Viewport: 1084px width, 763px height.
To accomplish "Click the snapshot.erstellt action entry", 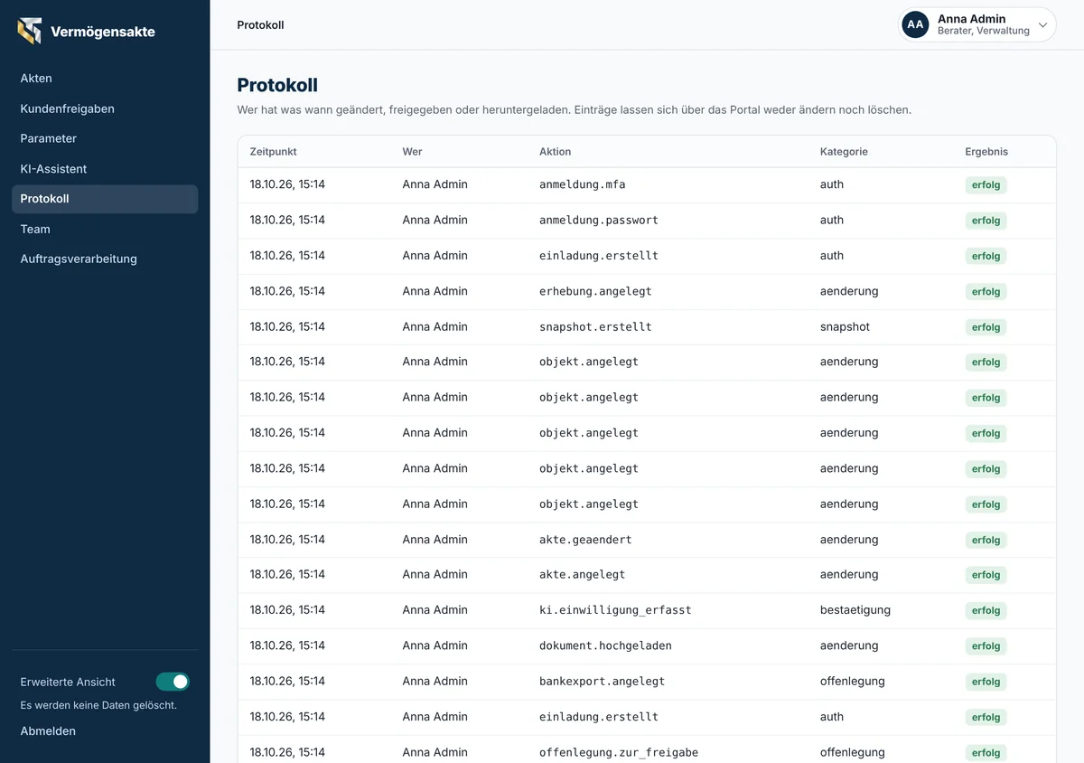I will (x=595, y=326).
